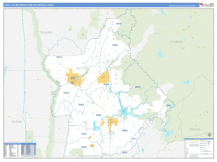Select ZIP code 95973 on the map
Viewport: 217px width, 162px height.
click(x=59, y=57)
